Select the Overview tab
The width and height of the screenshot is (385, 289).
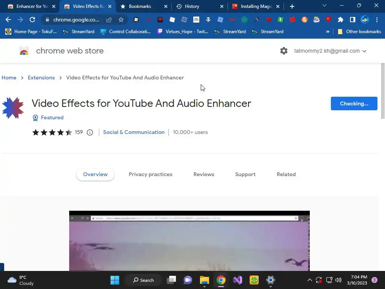pyautogui.click(x=95, y=175)
